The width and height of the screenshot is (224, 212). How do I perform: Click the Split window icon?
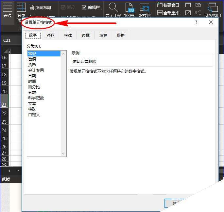(188, 5)
